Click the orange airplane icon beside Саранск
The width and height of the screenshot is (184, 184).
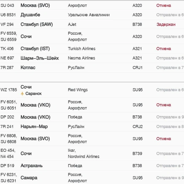(22, 94)
